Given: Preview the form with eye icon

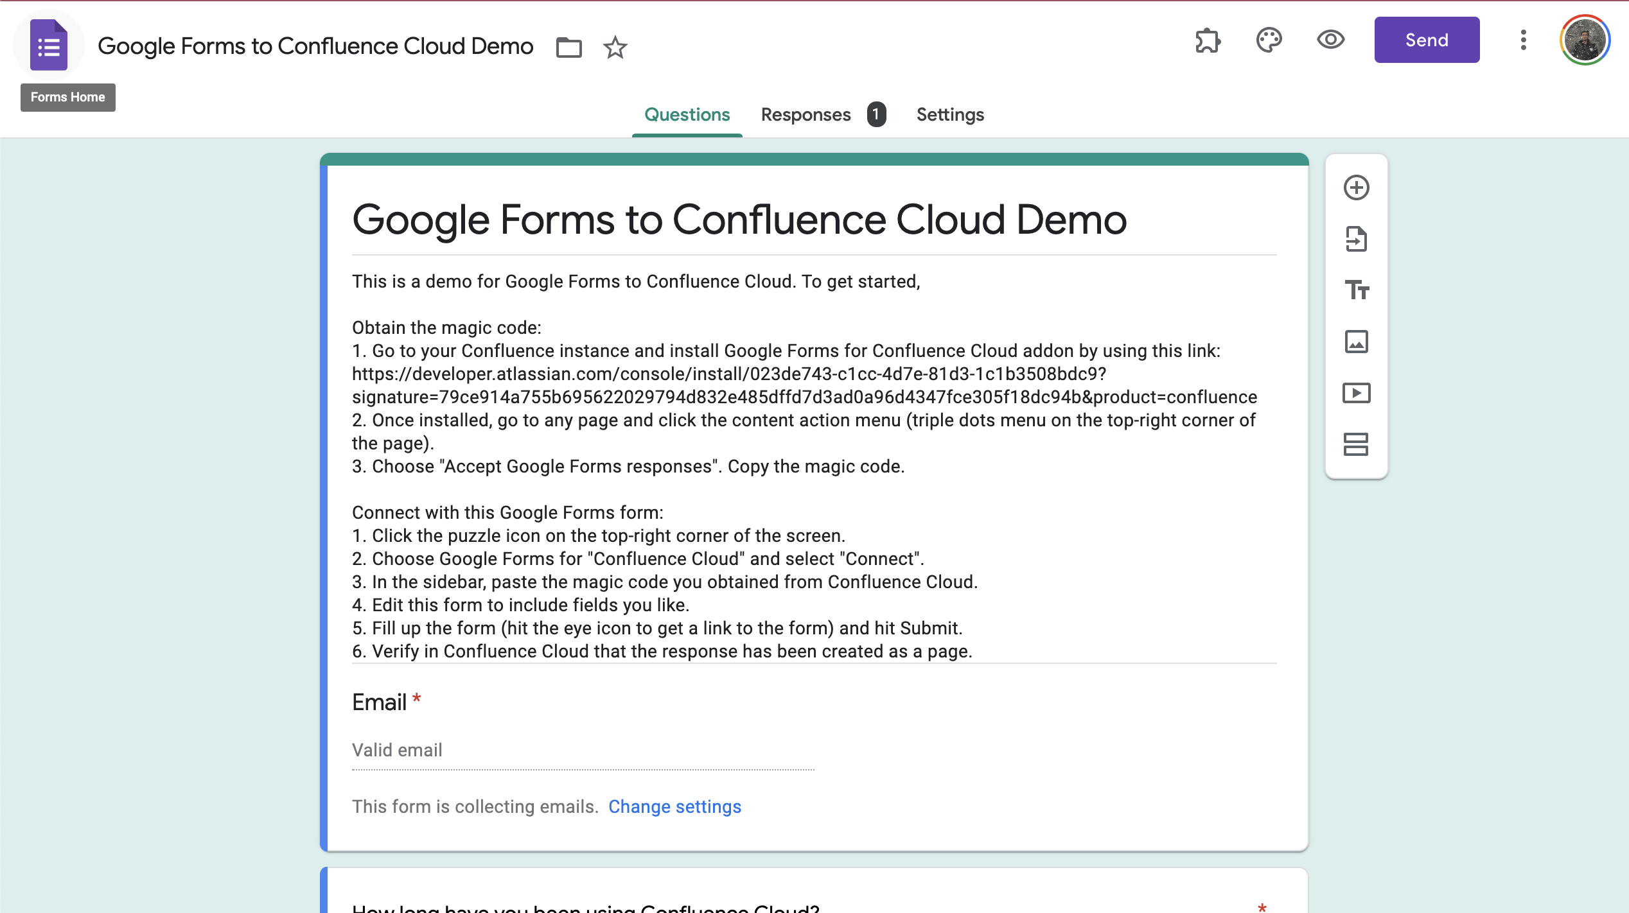Looking at the screenshot, I should click(1330, 40).
